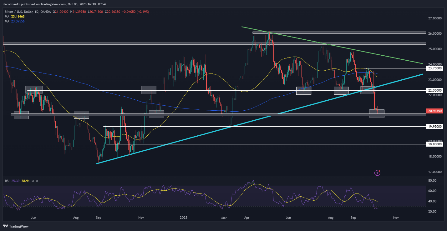The width and height of the screenshot is (447, 231).
Task: Click the 80.00 level on RSI scale
Action: click(432, 180)
